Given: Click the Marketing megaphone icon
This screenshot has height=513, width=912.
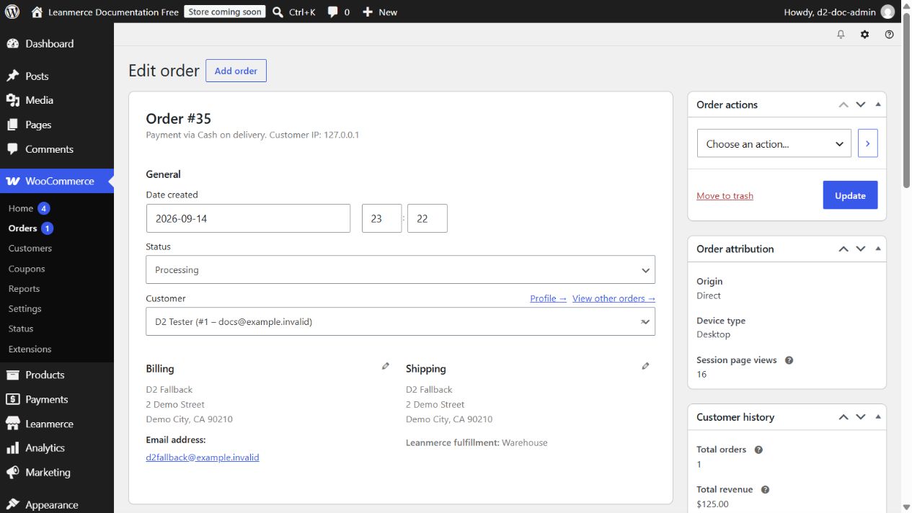Looking at the screenshot, I should pos(12,472).
